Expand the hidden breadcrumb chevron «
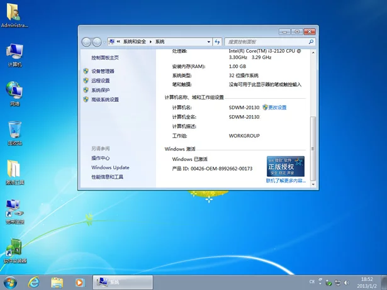Viewport: 387px width, 290px height. (x=118, y=42)
